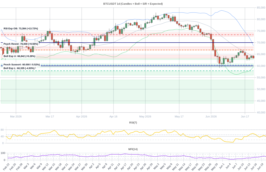Select the 45,000 price axis tick
The width and height of the screenshot is (266, 172).
(261, 101)
